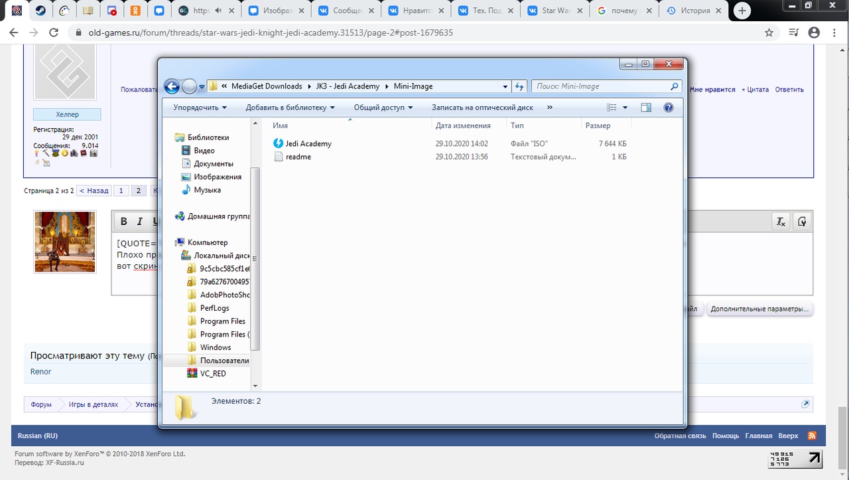Viewport: 849px width, 480px height.
Task: Switch to the 'почему' Google tab
Action: coord(625,11)
